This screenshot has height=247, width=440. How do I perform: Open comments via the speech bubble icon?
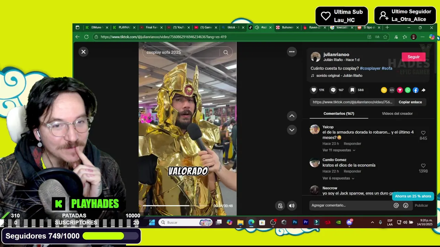pyautogui.click(x=333, y=90)
